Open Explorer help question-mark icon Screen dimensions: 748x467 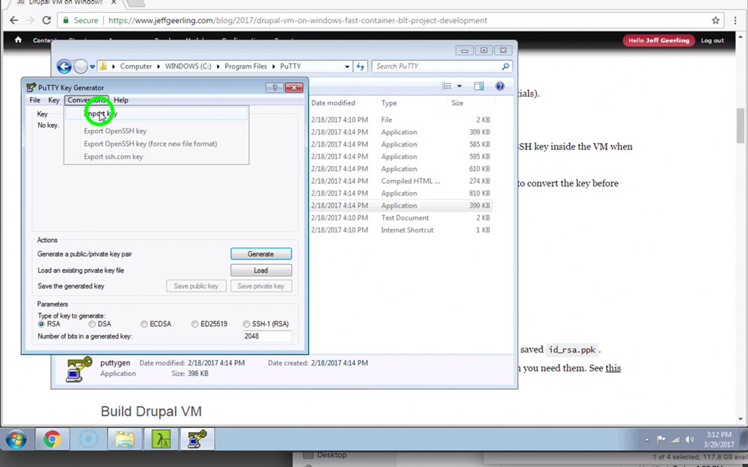click(500, 86)
